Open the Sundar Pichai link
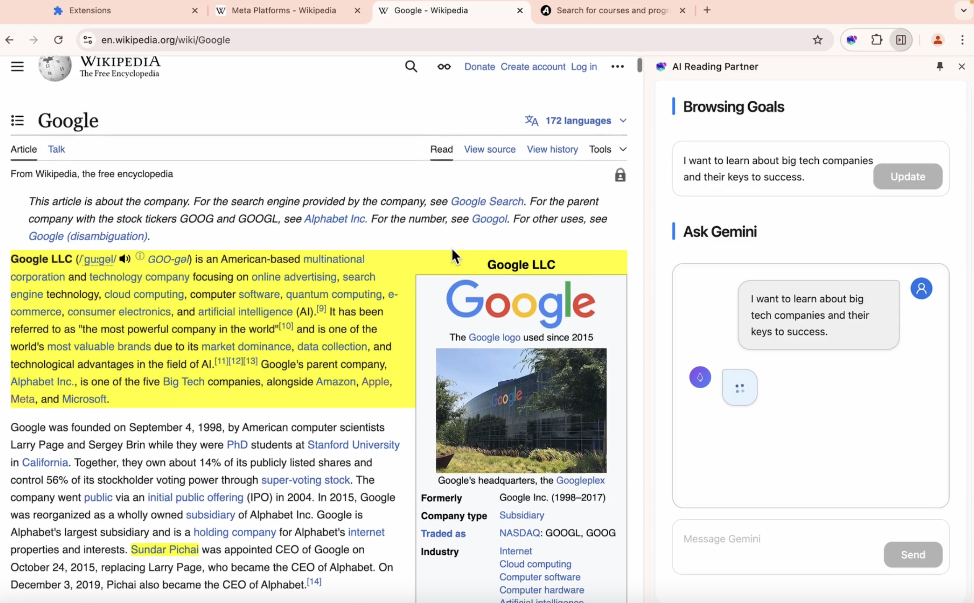Viewport: 974px width, 603px height. coord(164,549)
